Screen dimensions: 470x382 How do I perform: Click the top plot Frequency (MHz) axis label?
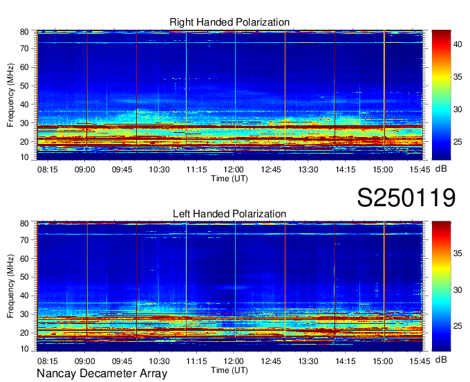pos(10,95)
